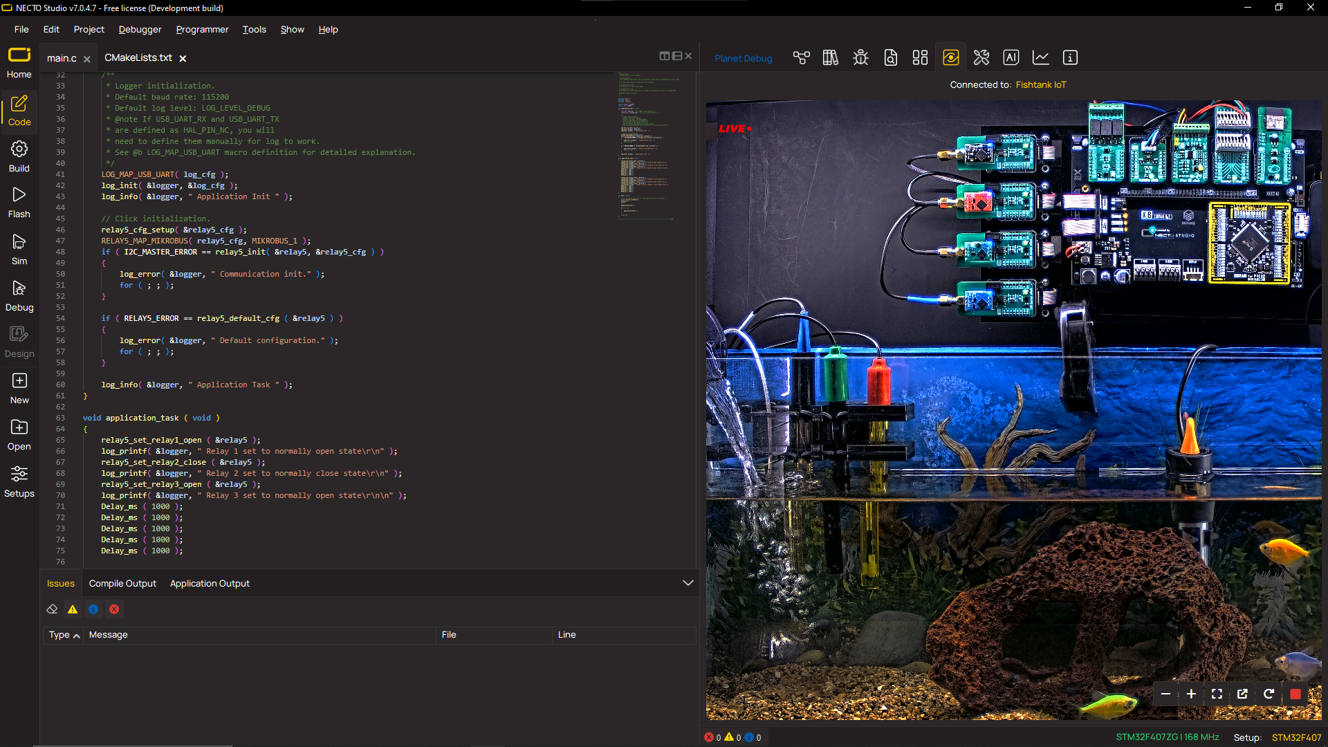The width and height of the screenshot is (1328, 747).
Task: Open the line chart plot icon
Action: pyautogui.click(x=1041, y=58)
